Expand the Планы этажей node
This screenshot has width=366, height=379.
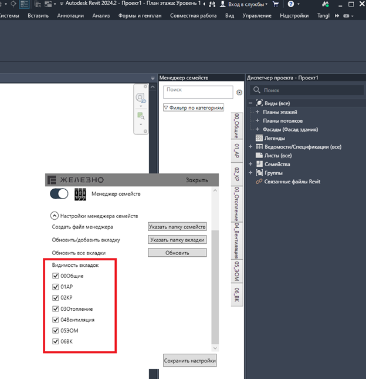point(257,112)
